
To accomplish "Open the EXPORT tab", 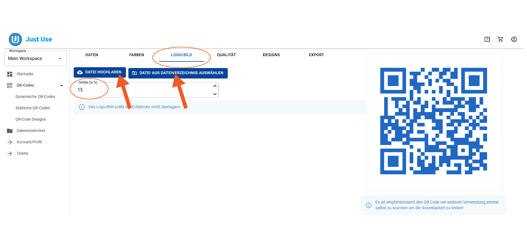I will (316, 55).
